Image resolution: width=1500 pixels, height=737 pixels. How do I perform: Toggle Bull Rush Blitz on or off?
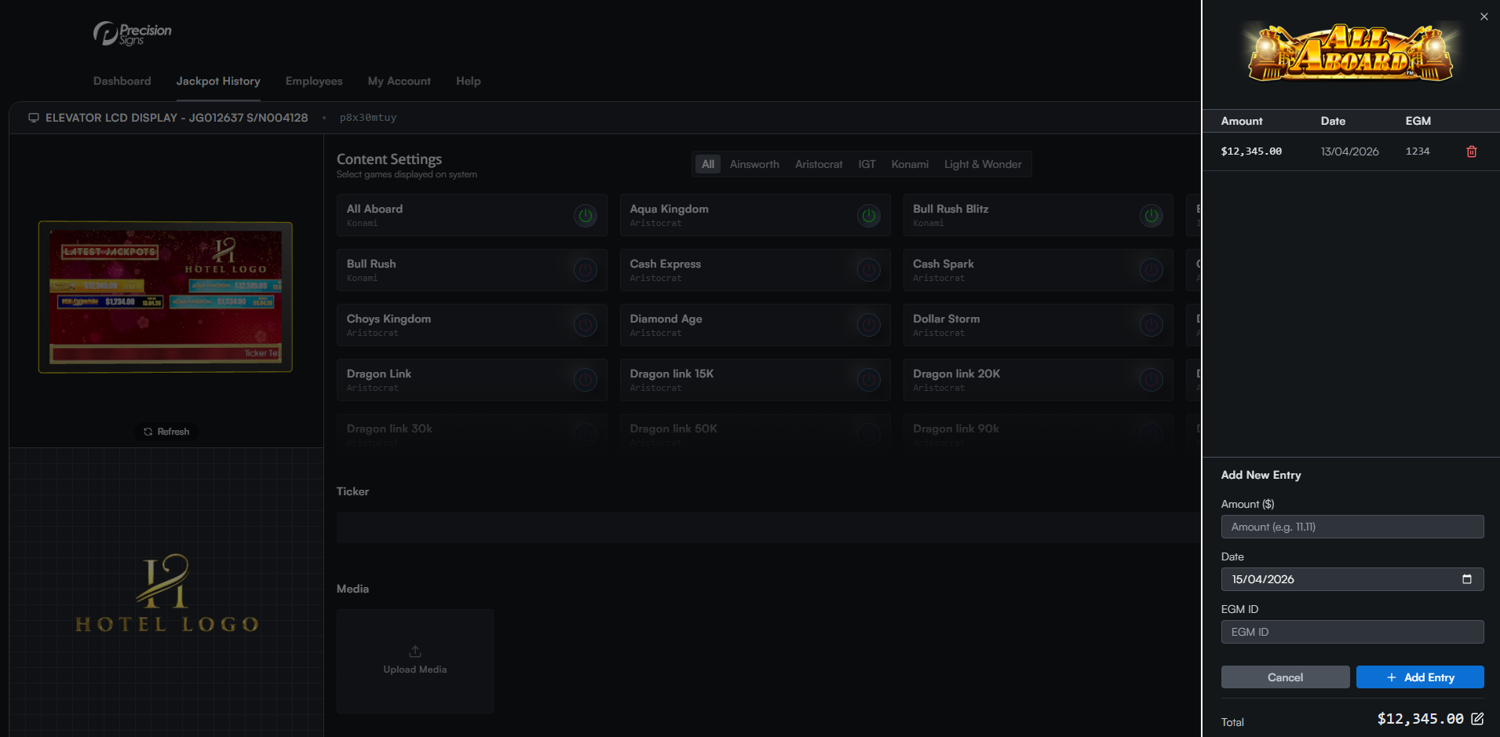[1151, 216]
